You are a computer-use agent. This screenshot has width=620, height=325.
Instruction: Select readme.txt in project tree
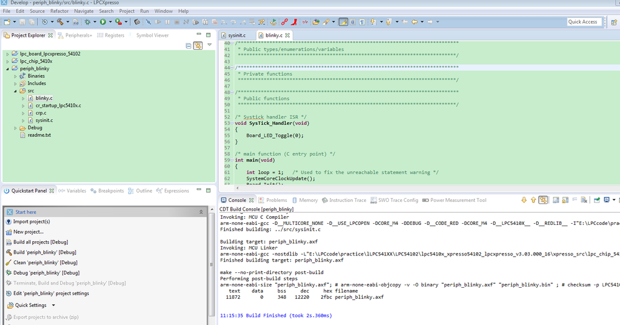(39, 135)
